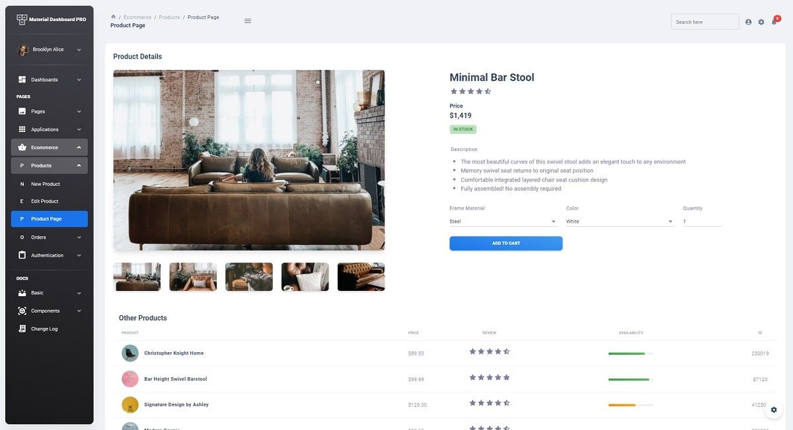Open the Color dropdown showing White
This screenshot has height=430, width=793.
point(618,221)
